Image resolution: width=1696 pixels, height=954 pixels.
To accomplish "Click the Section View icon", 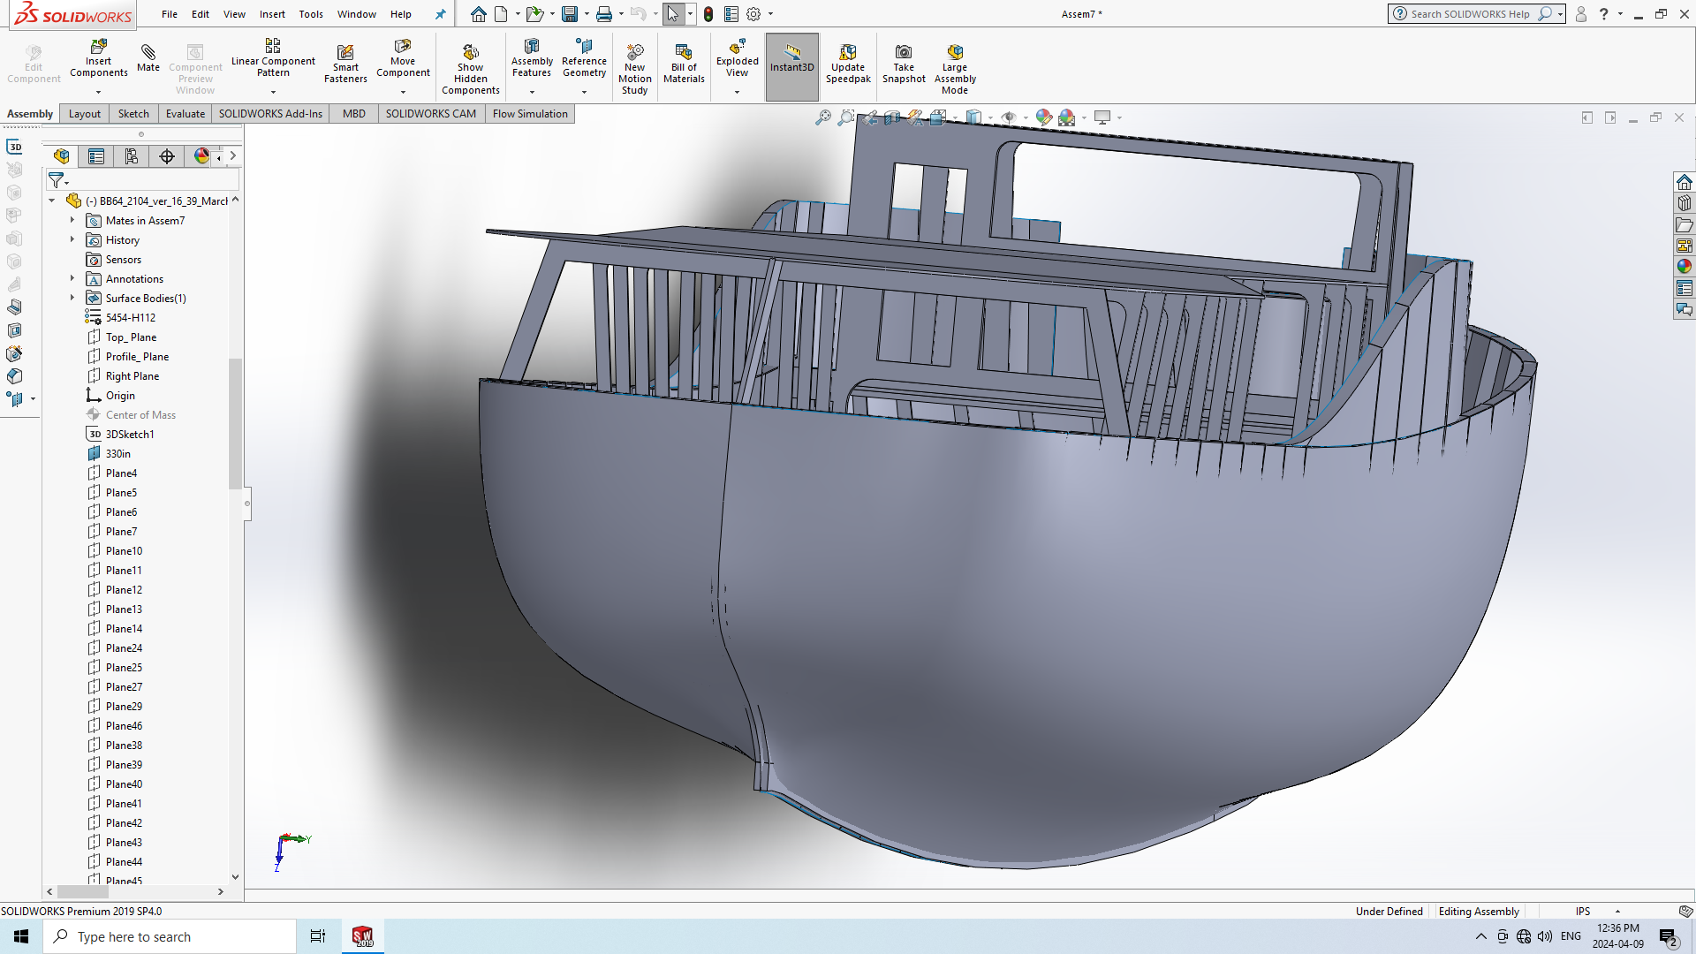I will (892, 117).
